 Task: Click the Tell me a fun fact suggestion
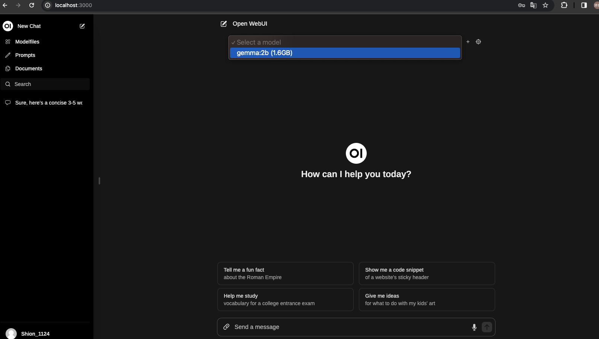click(x=285, y=274)
